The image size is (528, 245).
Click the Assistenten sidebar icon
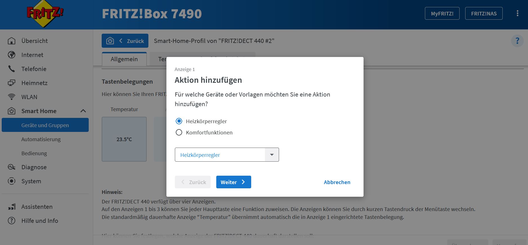click(x=12, y=207)
